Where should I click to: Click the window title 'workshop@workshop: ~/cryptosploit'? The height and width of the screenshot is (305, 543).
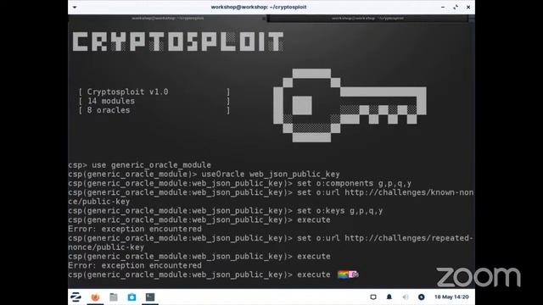(258, 7)
